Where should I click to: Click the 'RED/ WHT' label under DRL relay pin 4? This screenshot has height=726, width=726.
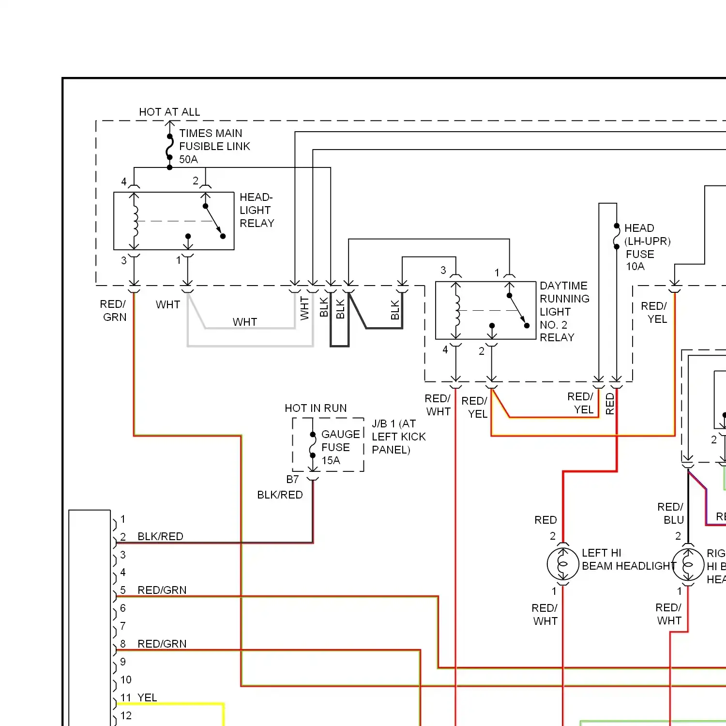coord(438,405)
